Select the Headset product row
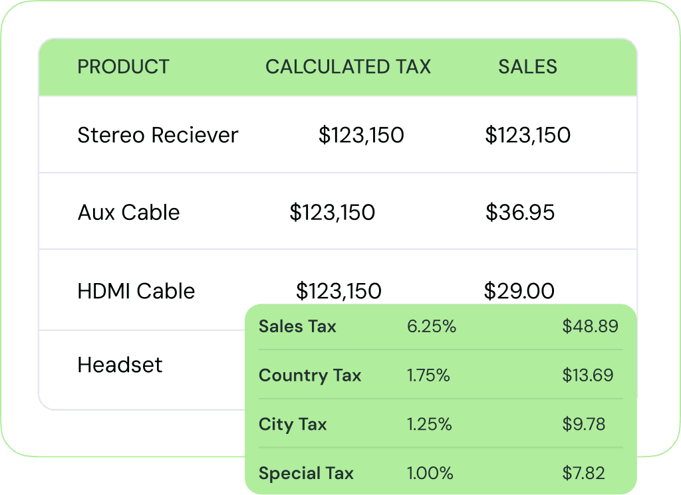The width and height of the screenshot is (681, 495). [120, 365]
